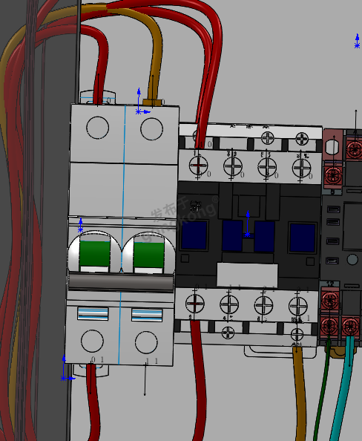Select the red-cross screw in contactor bottom row

coord(195,304)
